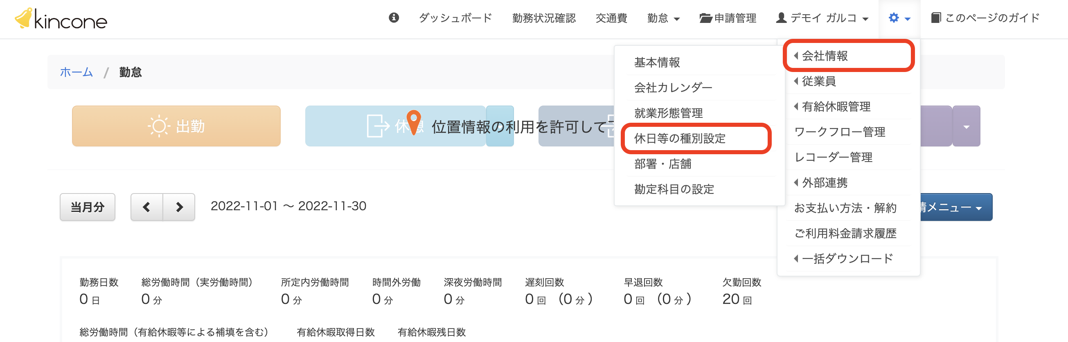This screenshot has width=1068, height=342.
Task: Select 会社カレンダー from submenu
Action: pos(673,88)
